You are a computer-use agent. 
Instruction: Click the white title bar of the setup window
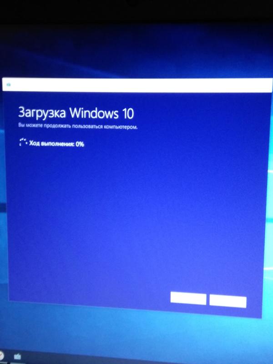click(137, 85)
